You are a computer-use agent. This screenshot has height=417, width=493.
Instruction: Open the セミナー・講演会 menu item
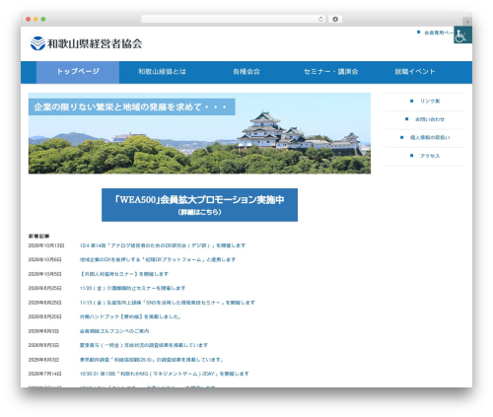tap(330, 72)
